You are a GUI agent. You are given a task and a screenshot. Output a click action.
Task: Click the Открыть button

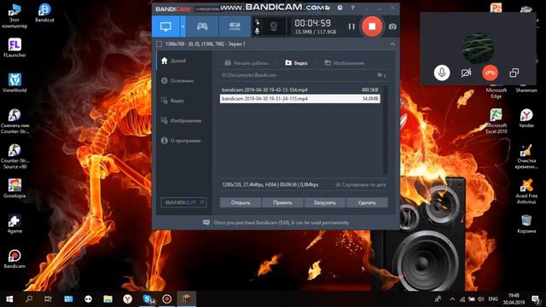(241, 203)
